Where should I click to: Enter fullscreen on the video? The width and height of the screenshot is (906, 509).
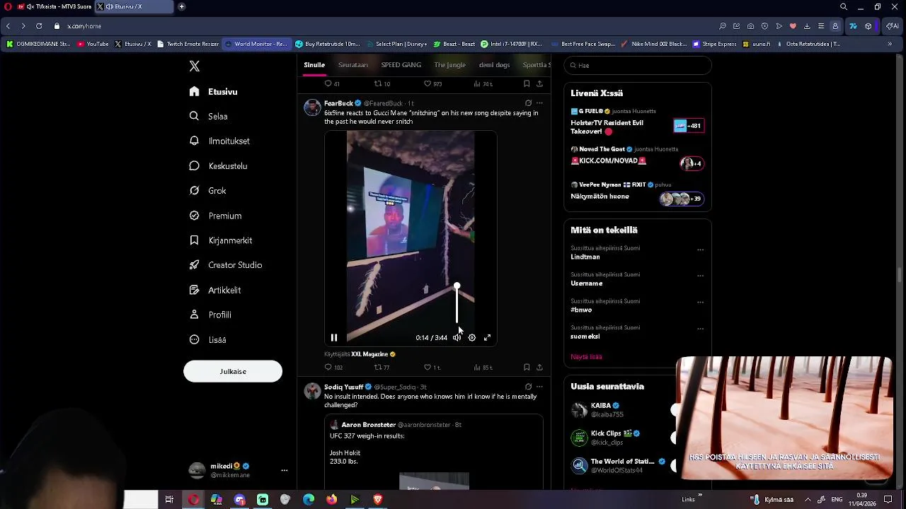tap(487, 338)
